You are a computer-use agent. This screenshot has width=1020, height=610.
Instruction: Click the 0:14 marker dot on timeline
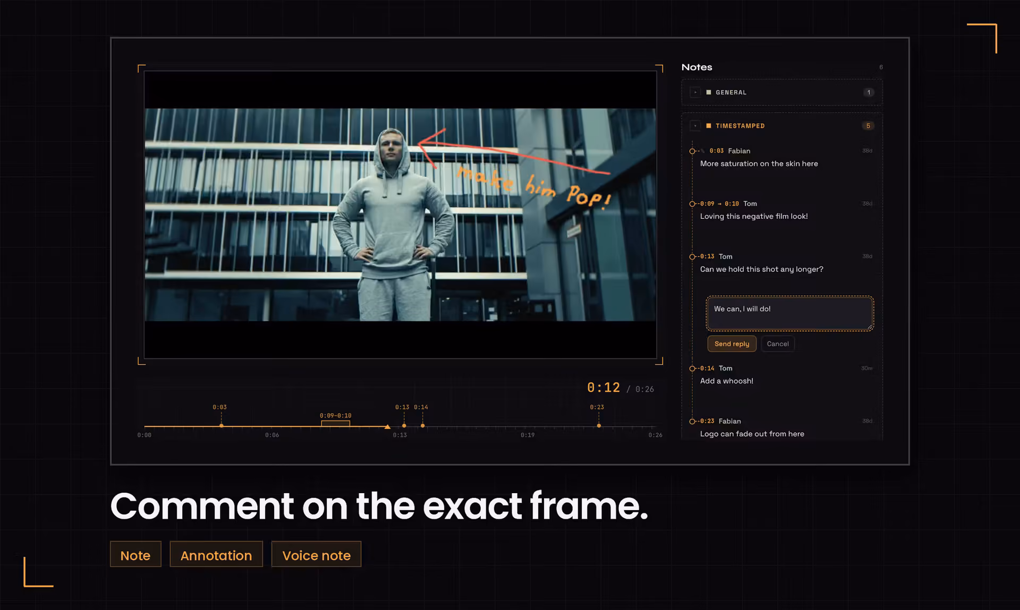point(422,426)
